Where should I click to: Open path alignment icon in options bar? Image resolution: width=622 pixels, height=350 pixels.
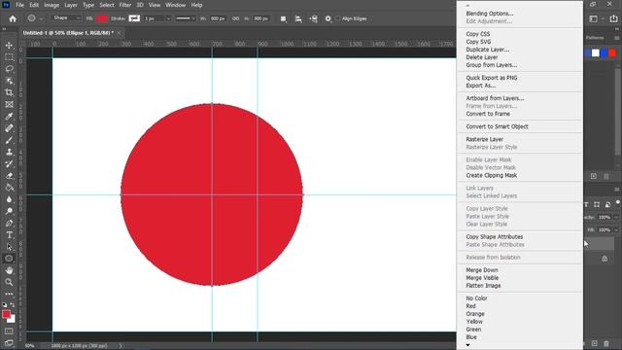point(298,18)
